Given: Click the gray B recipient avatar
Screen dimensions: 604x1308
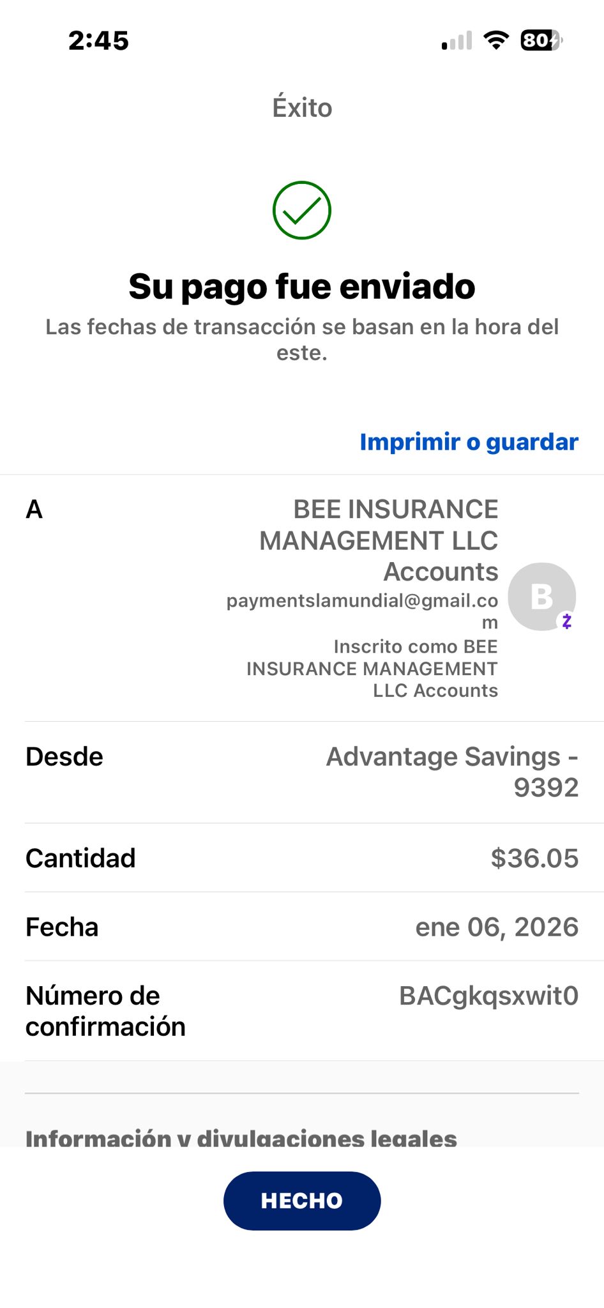Looking at the screenshot, I should (x=541, y=596).
